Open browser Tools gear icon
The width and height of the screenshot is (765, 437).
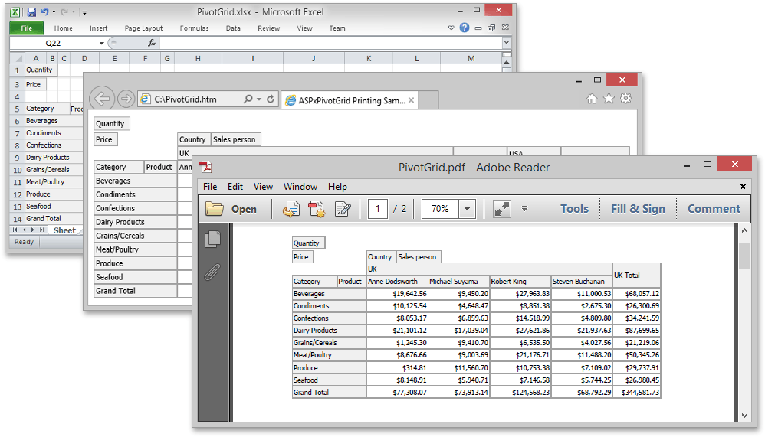[x=626, y=99]
